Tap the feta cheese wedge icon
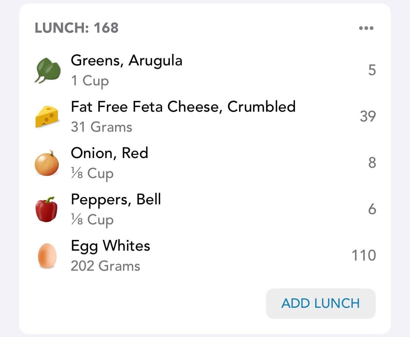Screen dimensions: 410x337 (47, 117)
